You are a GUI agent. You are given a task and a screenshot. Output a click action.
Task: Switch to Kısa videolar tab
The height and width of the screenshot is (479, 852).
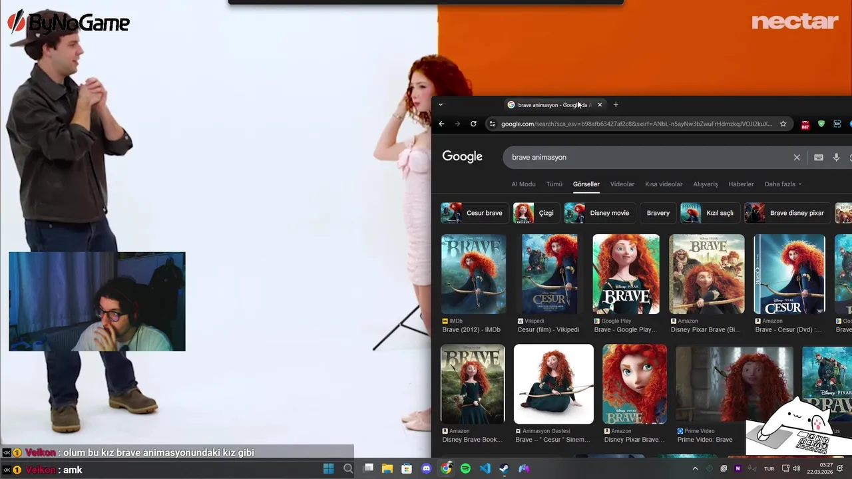pos(664,184)
